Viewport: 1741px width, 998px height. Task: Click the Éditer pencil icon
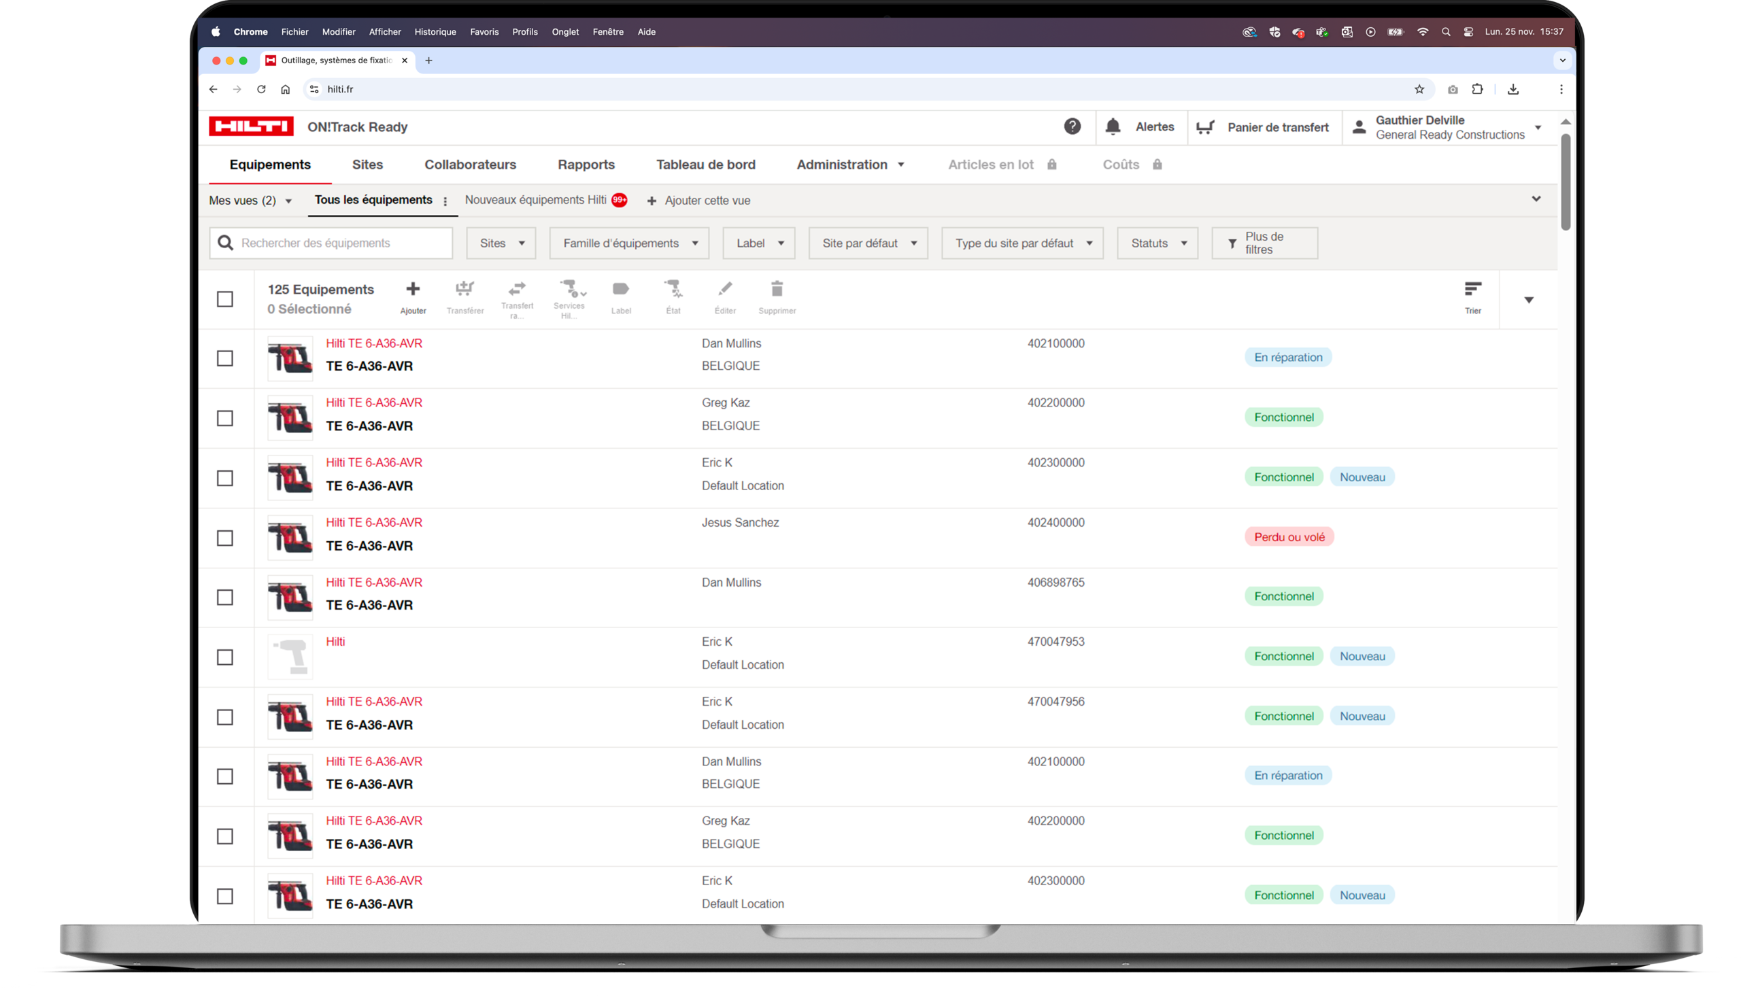(x=725, y=290)
